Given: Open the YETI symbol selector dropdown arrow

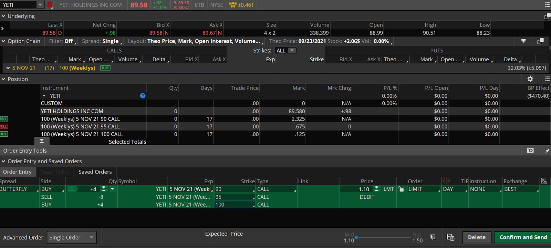Looking at the screenshot, I should coord(40,5).
